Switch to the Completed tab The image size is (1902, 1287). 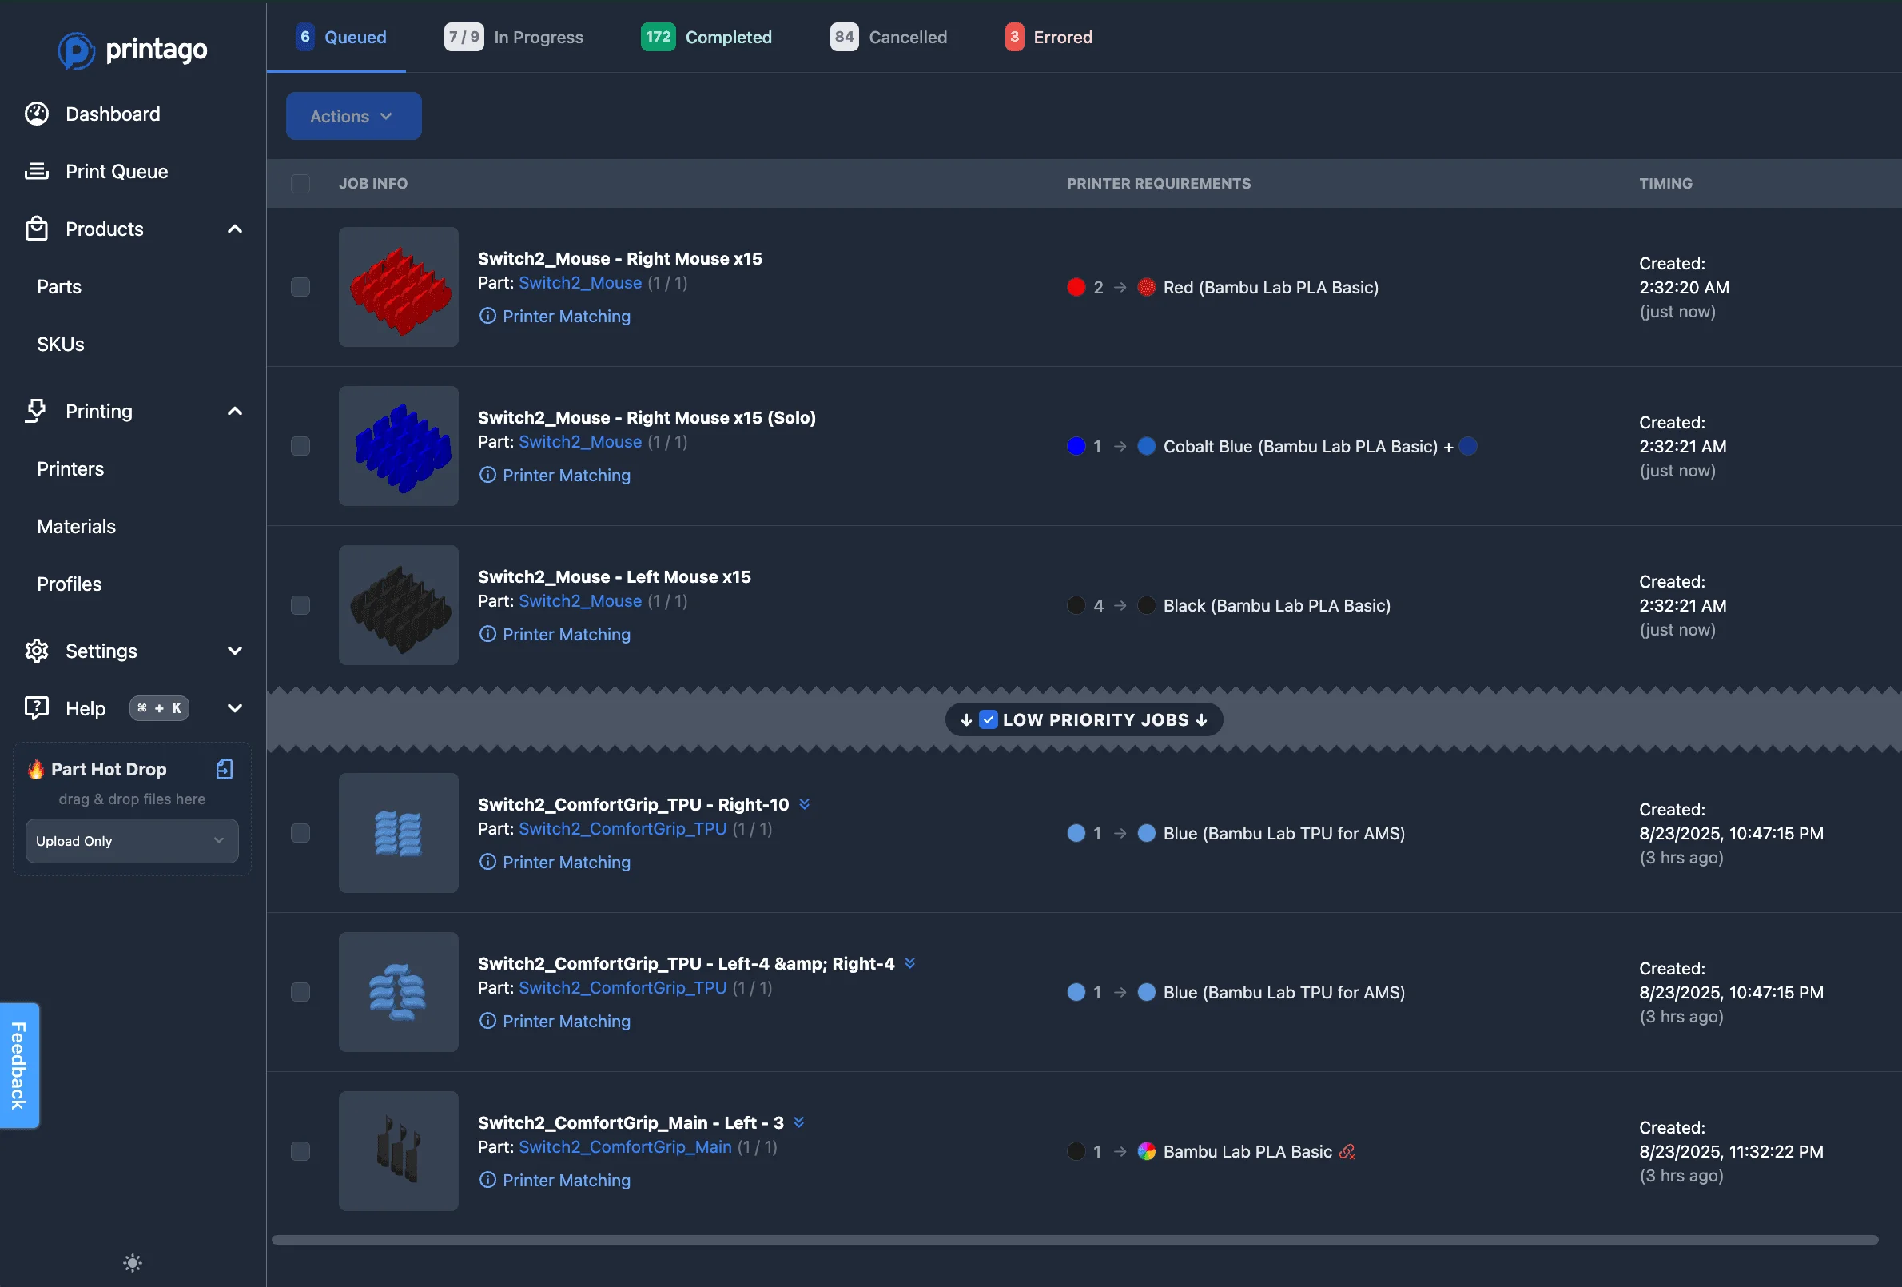[x=706, y=37]
